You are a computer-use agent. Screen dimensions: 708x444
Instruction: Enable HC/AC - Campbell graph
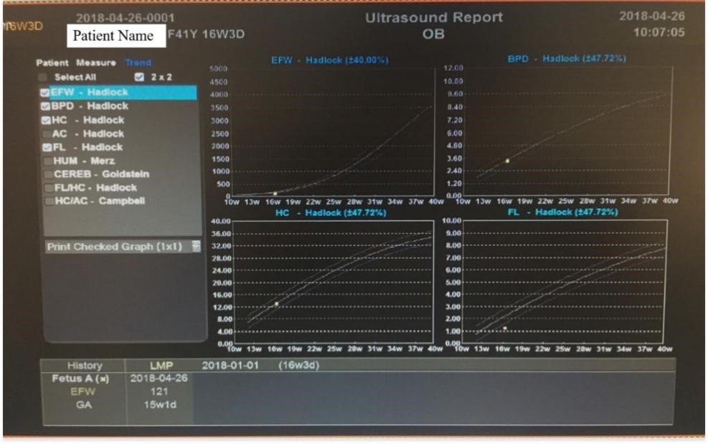tap(46, 201)
